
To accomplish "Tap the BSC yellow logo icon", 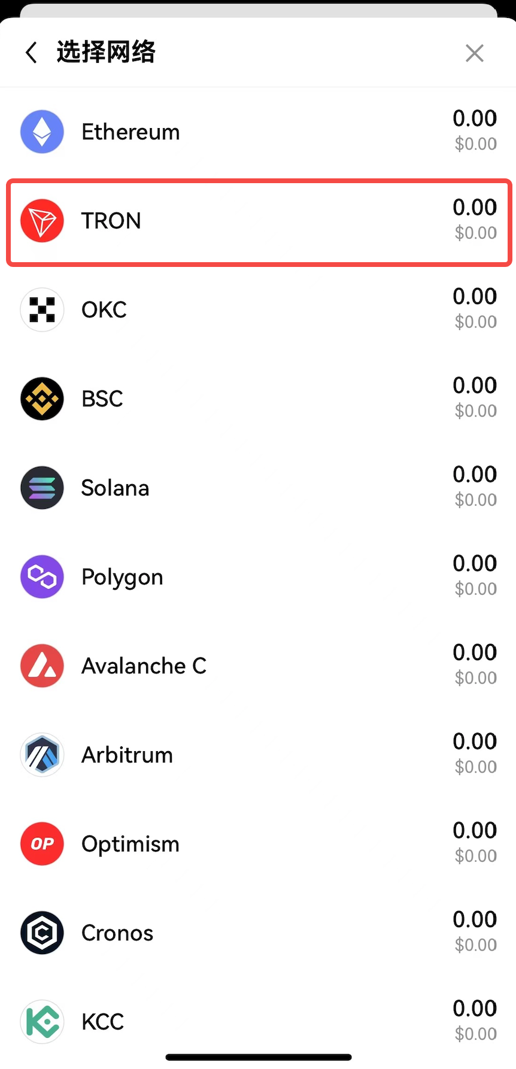I will 42,399.
